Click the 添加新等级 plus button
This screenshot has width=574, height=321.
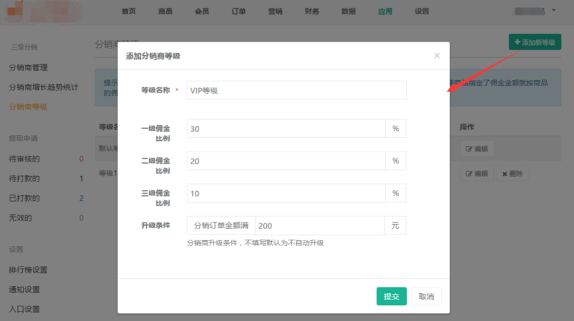(x=535, y=42)
